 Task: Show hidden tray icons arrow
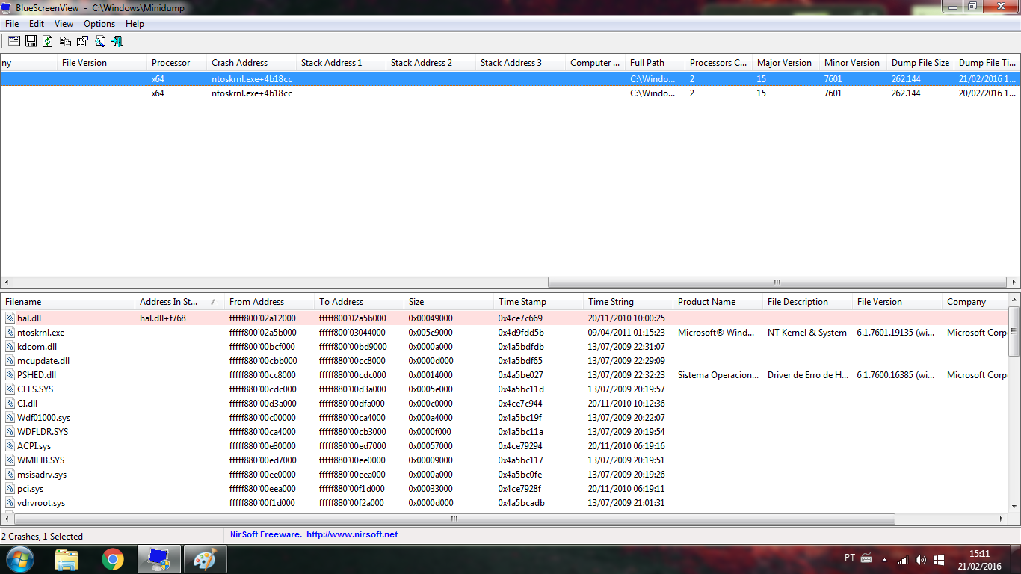pyautogui.click(x=885, y=559)
